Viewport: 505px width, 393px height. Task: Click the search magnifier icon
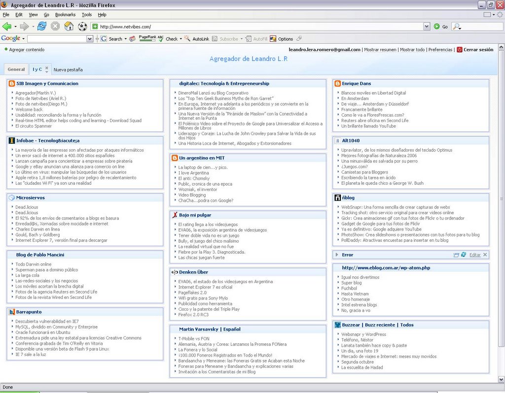pos(456,27)
